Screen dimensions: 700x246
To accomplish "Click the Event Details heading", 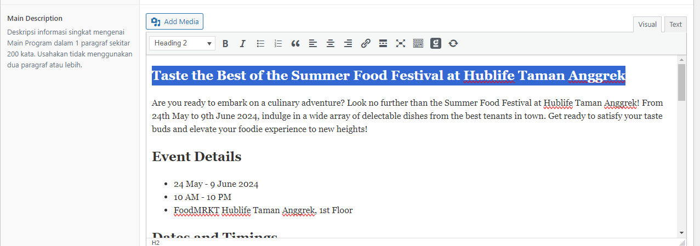I will click(x=196, y=157).
